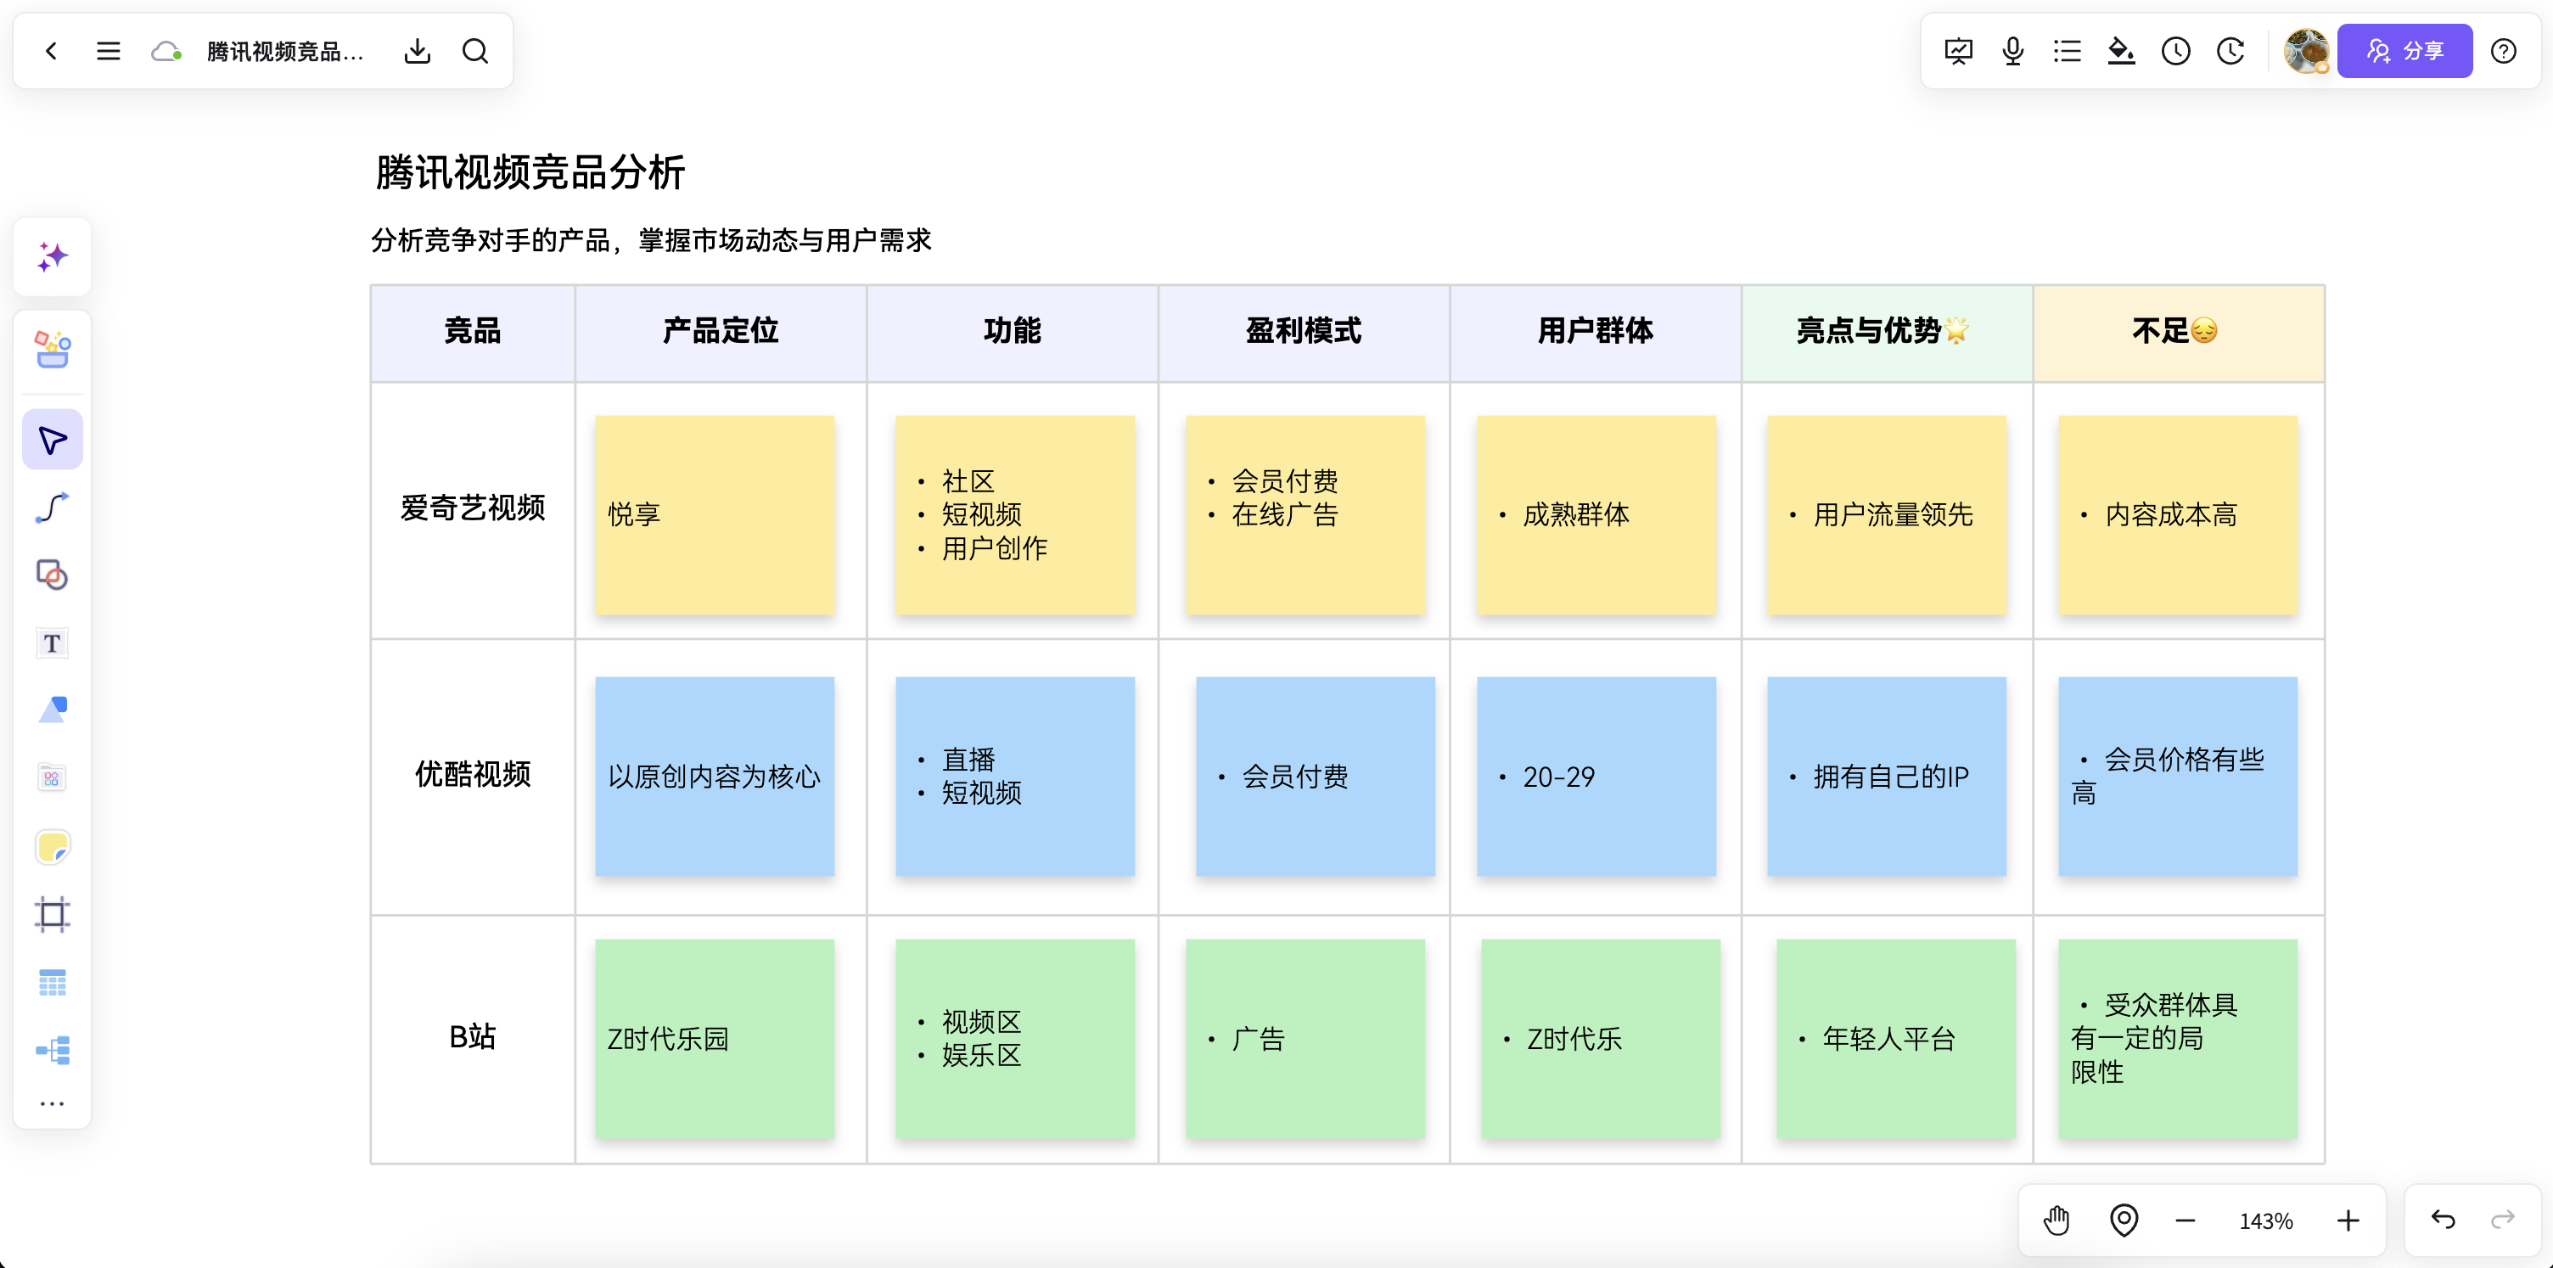Select the blue 20-29 sticky note

pyautogui.click(x=1596, y=777)
